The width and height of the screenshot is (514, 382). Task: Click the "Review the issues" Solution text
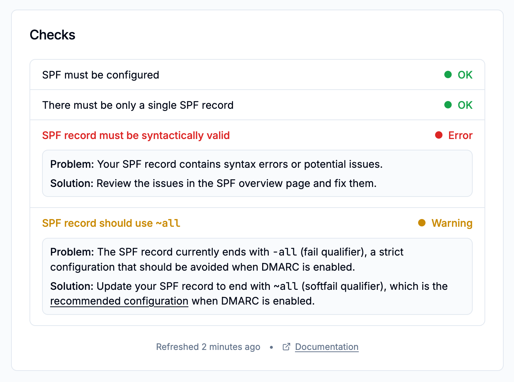click(236, 183)
